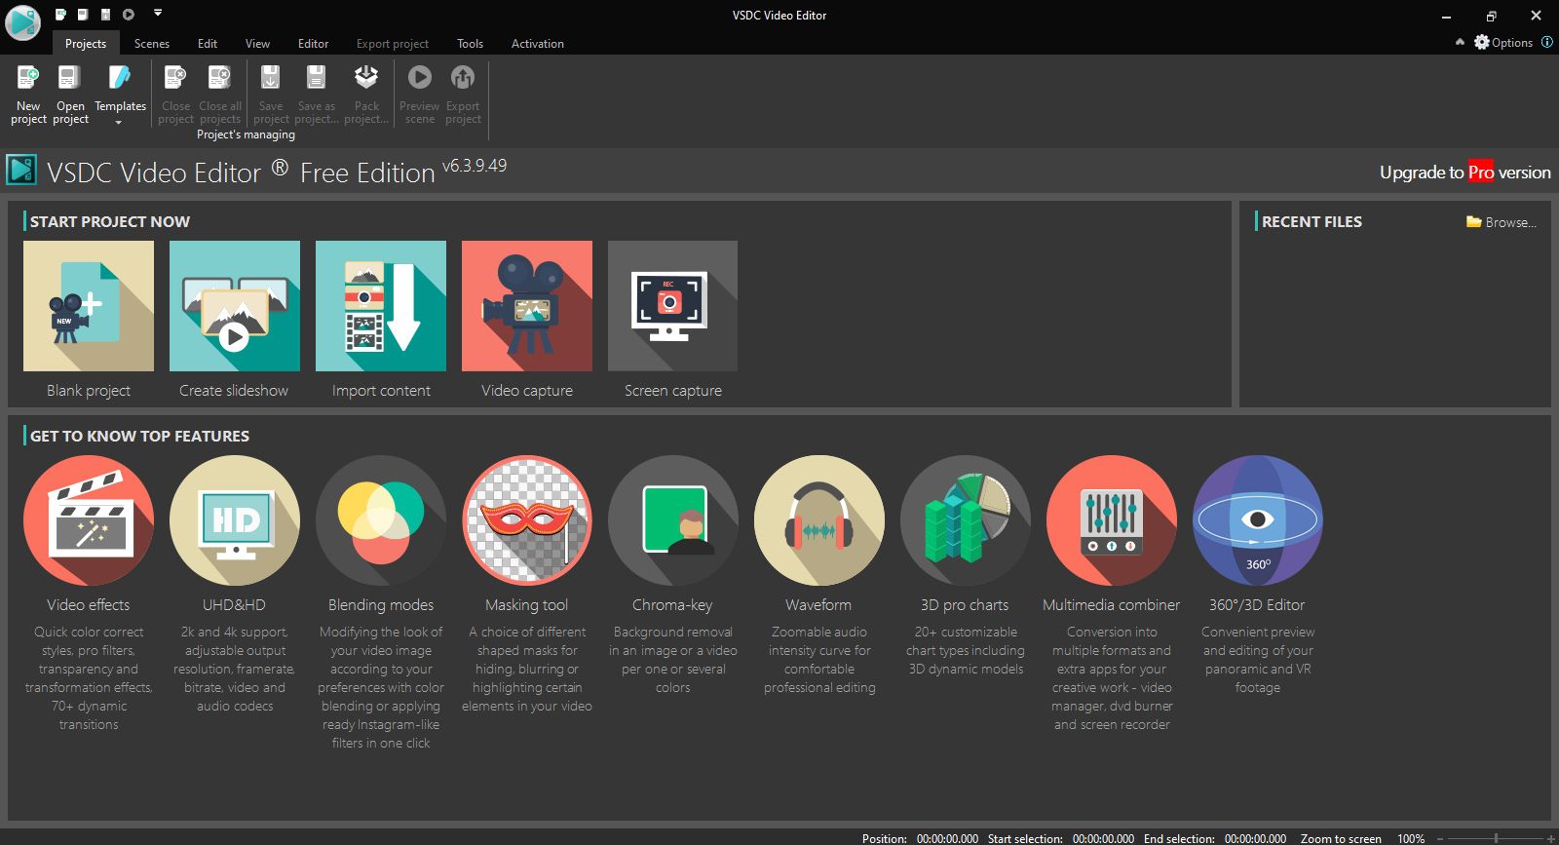
Task: Launch the Screen capture tile
Action: 673,306
